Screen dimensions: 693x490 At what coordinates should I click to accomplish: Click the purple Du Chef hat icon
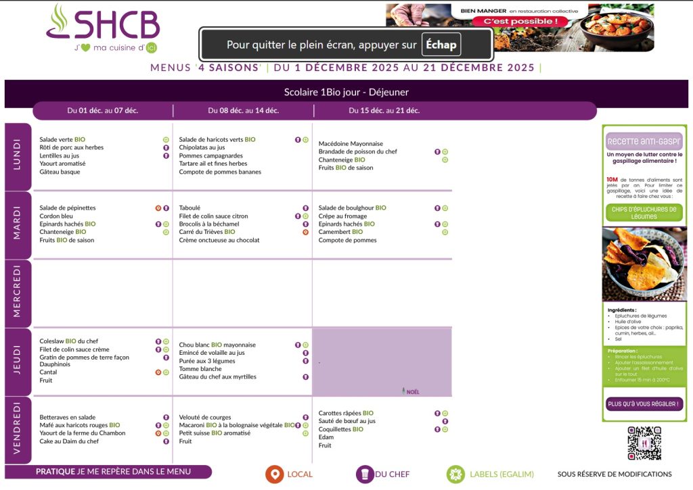pyautogui.click(x=365, y=474)
